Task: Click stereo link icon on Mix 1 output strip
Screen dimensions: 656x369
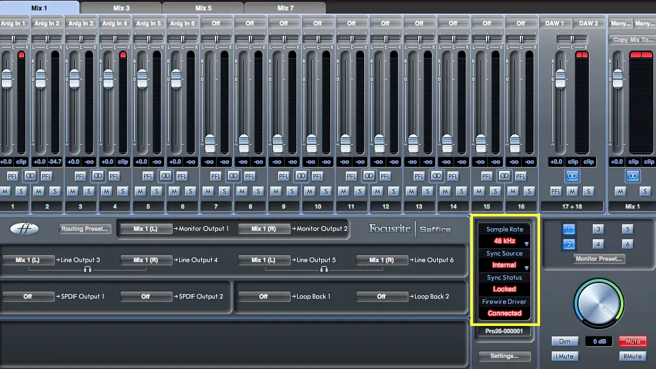Action: [633, 175]
